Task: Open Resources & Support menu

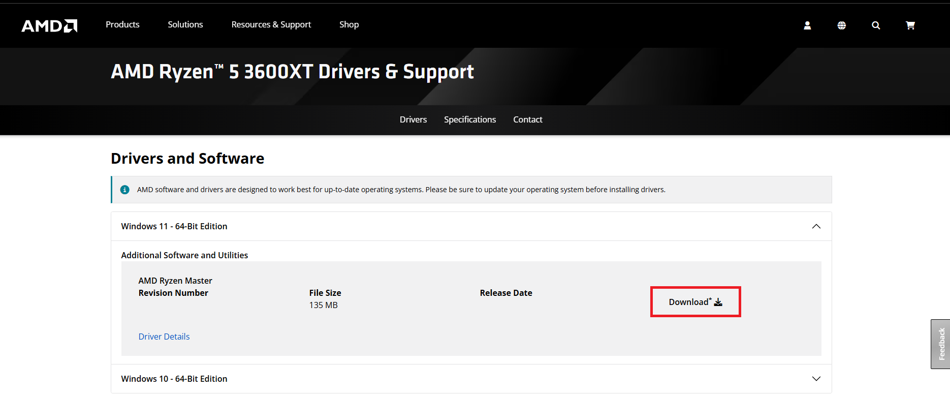Action: tap(271, 24)
